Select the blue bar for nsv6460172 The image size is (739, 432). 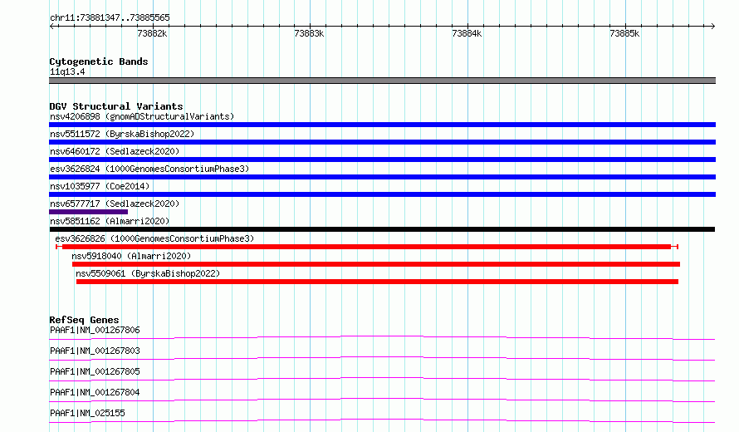click(382, 160)
